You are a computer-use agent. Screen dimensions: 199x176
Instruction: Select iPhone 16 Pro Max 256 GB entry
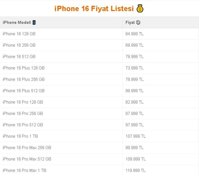click(x=27, y=147)
